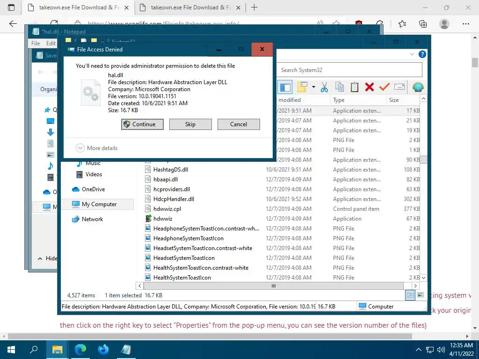Click the file list scroll-down arrow
The image size is (479, 359).
(423, 278)
